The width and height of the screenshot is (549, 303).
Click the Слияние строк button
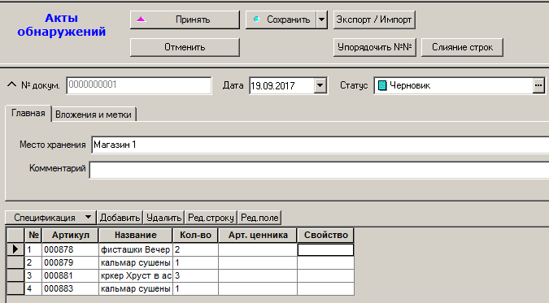click(462, 47)
